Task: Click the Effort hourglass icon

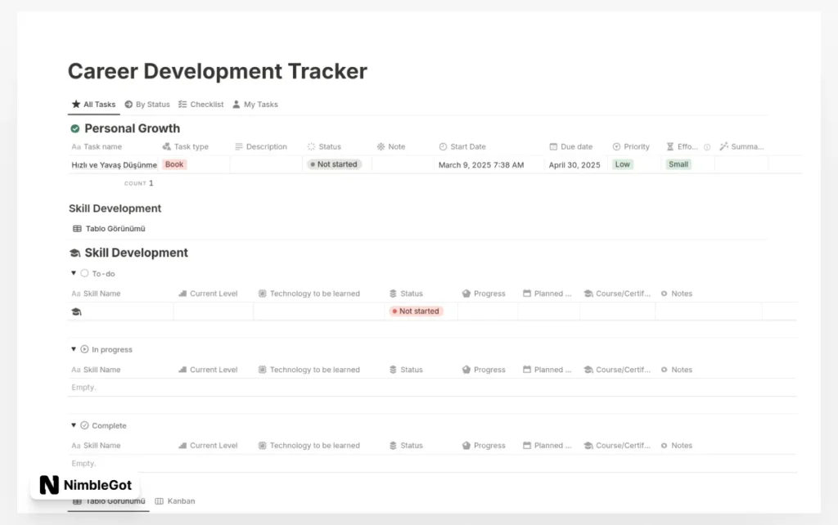Action: click(x=670, y=146)
